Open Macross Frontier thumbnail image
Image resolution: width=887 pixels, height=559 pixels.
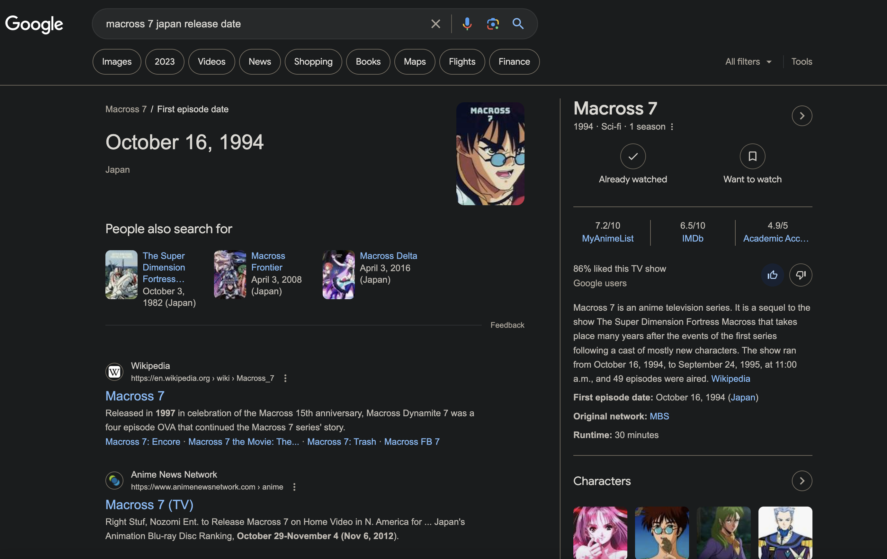[230, 275]
